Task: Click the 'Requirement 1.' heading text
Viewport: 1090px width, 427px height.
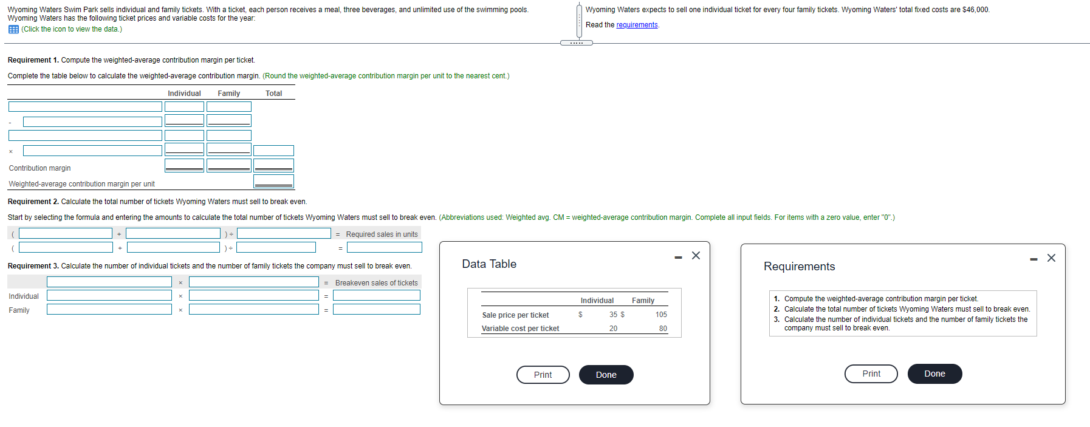Action: pos(33,60)
